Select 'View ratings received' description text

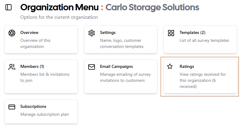point(203,81)
